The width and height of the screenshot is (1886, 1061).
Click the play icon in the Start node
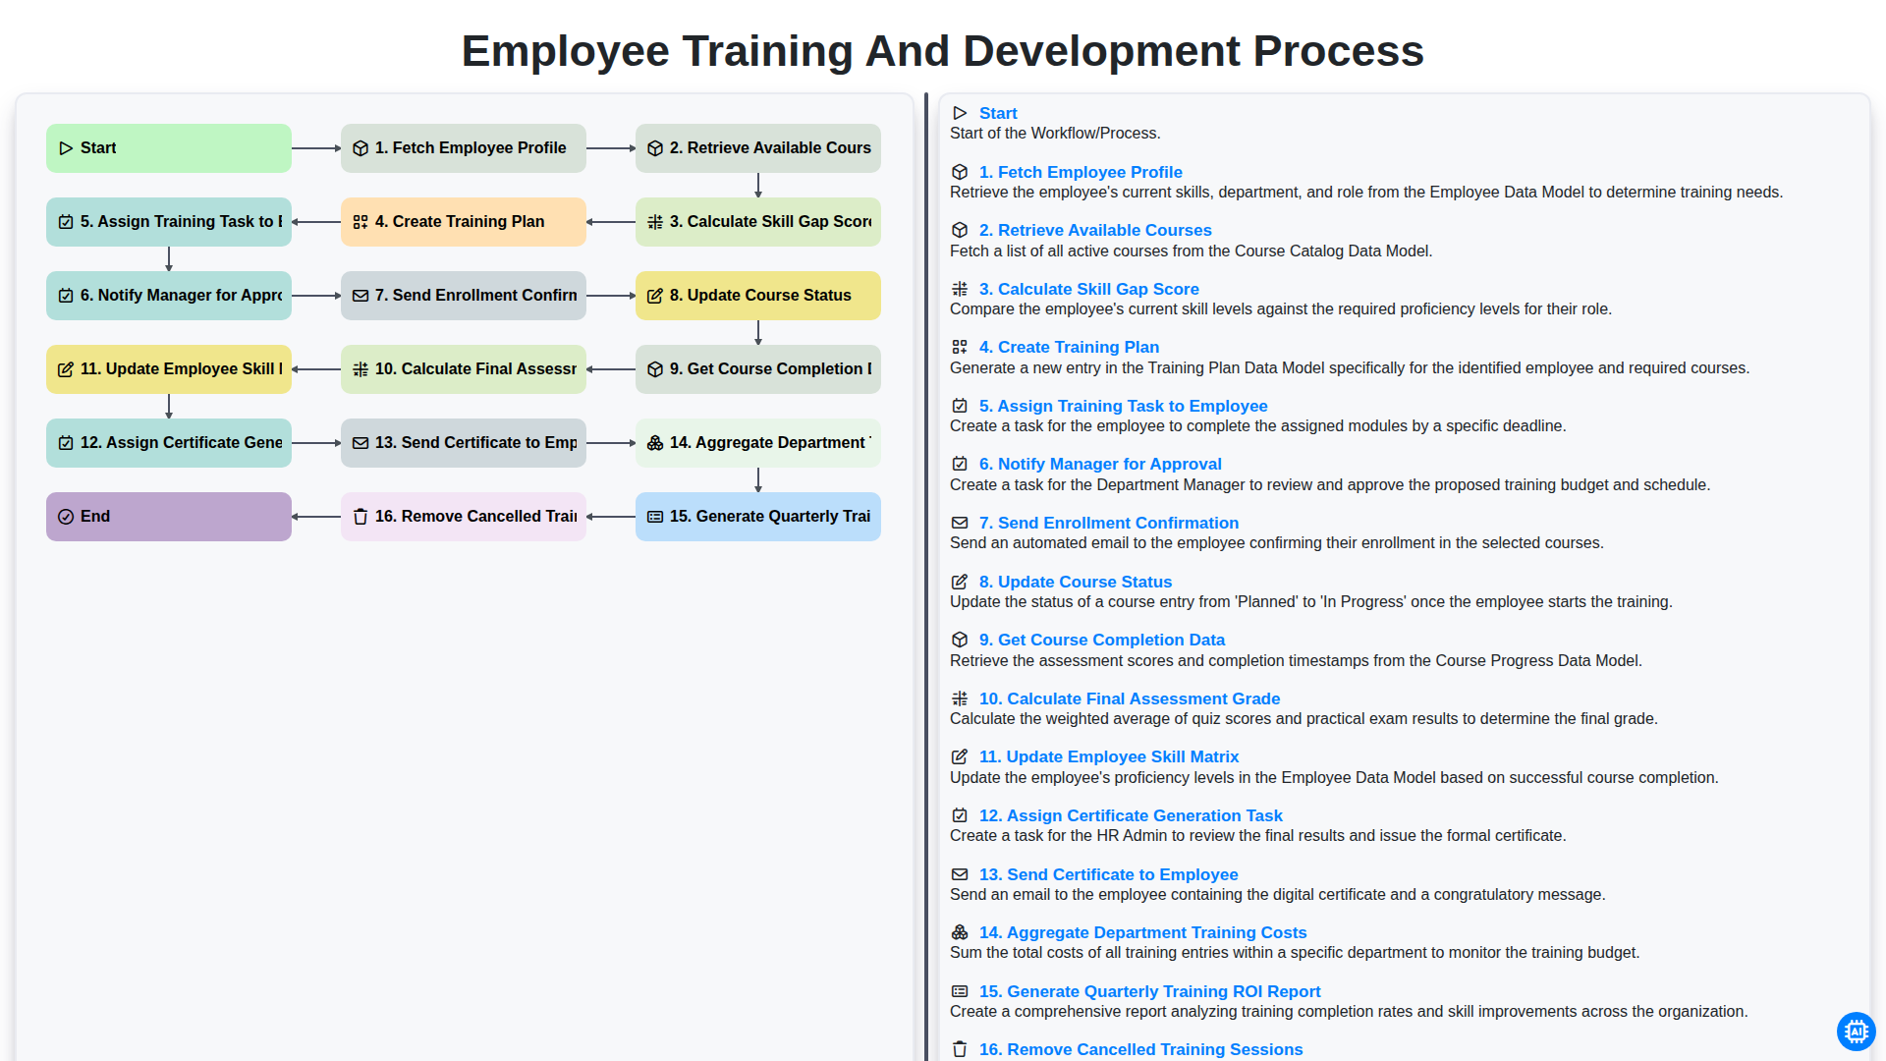tap(66, 148)
